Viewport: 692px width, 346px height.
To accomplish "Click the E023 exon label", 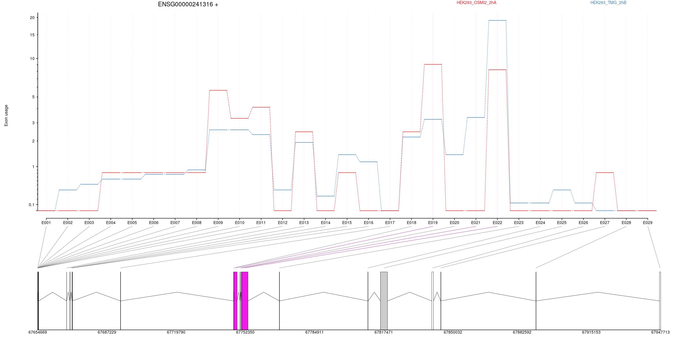I will pos(519,223).
